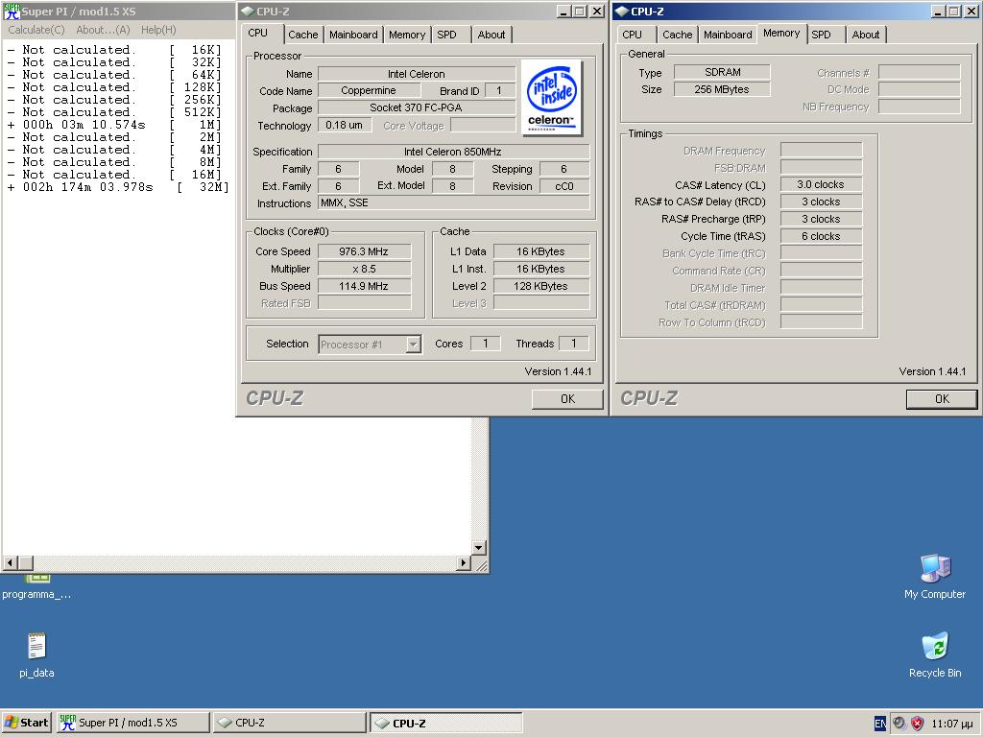Click the Socket 370 FC-PGA package field
The height and width of the screenshot is (737, 983).
click(x=417, y=107)
